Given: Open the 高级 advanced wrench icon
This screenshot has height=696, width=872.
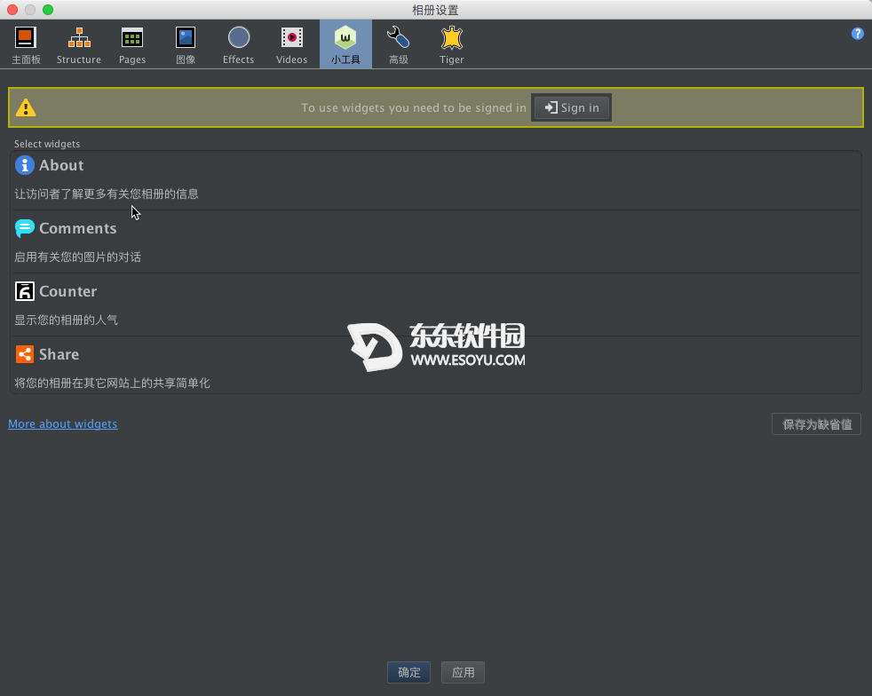Looking at the screenshot, I should (398, 38).
